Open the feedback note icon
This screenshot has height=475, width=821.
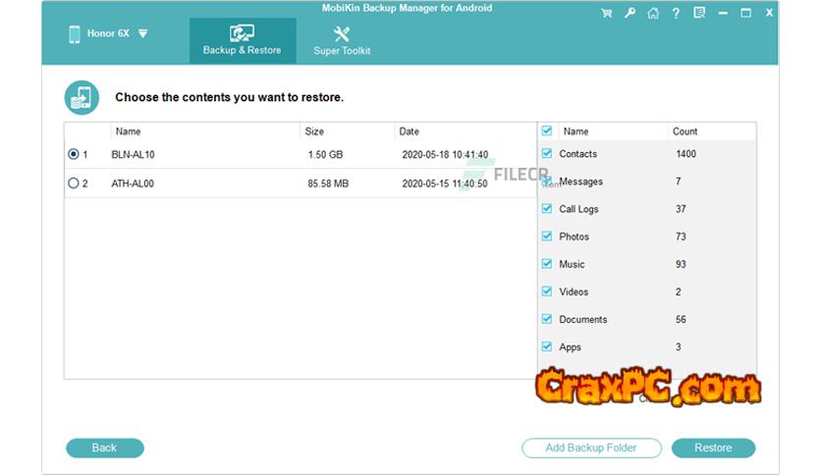[x=699, y=13]
